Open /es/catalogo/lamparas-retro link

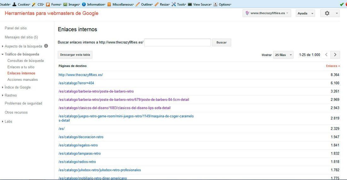pyautogui.click(x=79, y=153)
